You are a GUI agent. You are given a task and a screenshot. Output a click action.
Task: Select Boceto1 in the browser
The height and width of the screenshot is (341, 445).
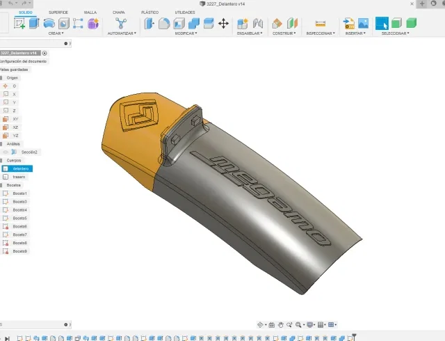click(x=20, y=193)
